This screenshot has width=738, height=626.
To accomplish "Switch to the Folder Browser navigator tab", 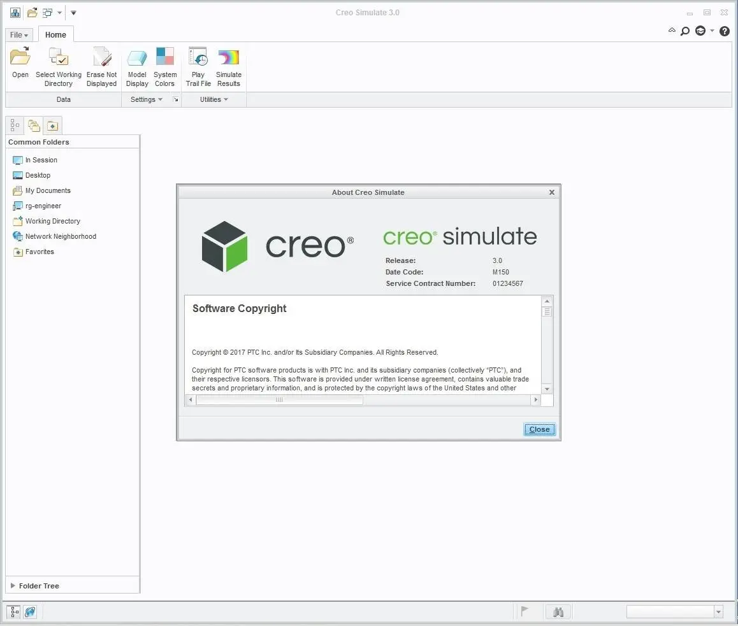I will [x=33, y=125].
